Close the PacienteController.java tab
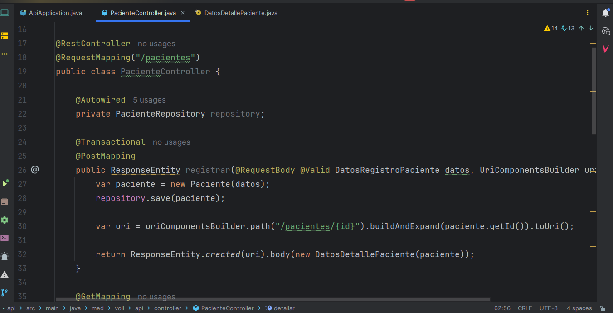The width and height of the screenshot is (613, 313). 183,13
